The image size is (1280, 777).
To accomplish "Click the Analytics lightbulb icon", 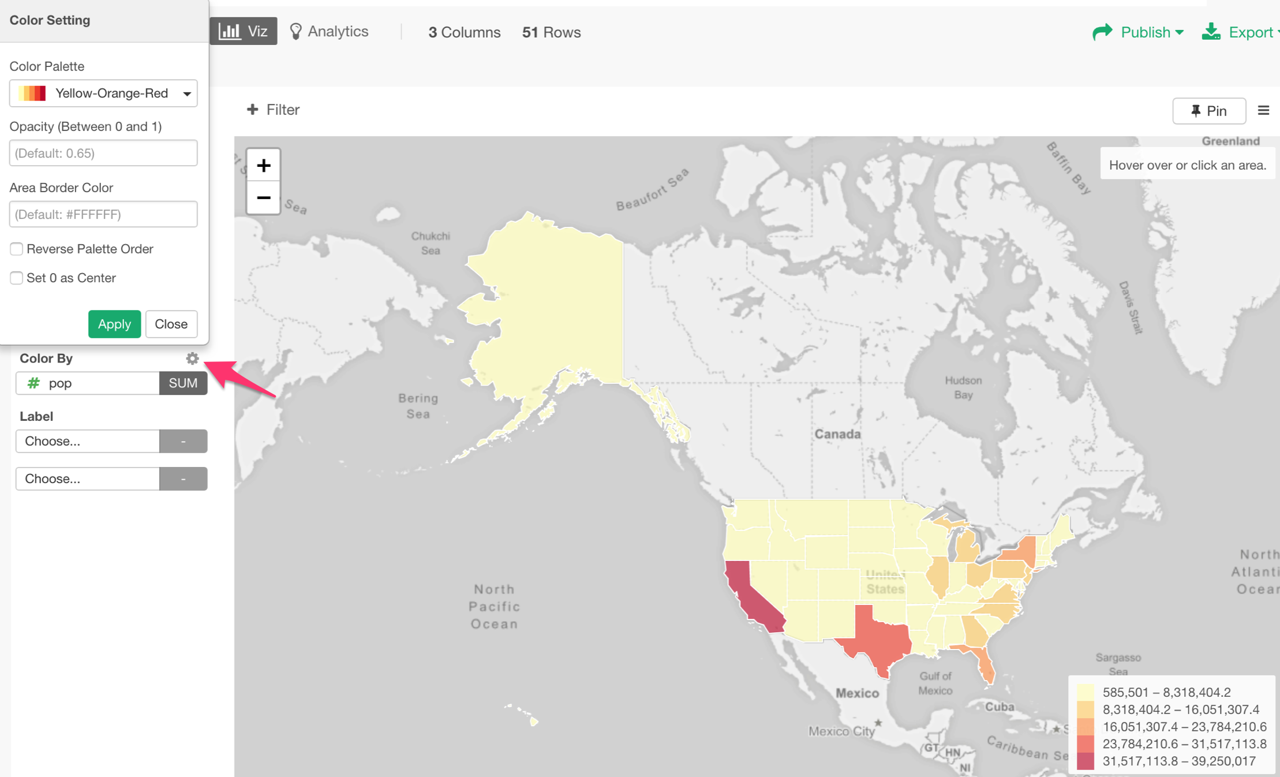I will tap(297, 31).
